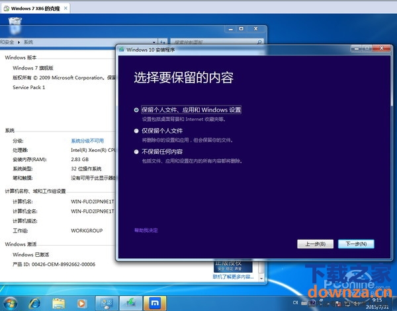Viewport: 397px width, 311px height.
Task: Maximize the System control panel window
Action: pyautogui.click(x=242, y=29)
